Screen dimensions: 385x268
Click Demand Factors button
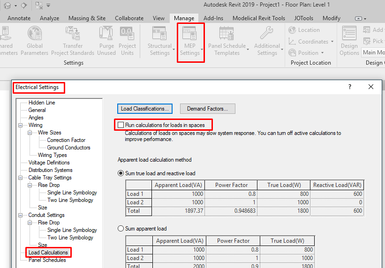tap(207, 109)
